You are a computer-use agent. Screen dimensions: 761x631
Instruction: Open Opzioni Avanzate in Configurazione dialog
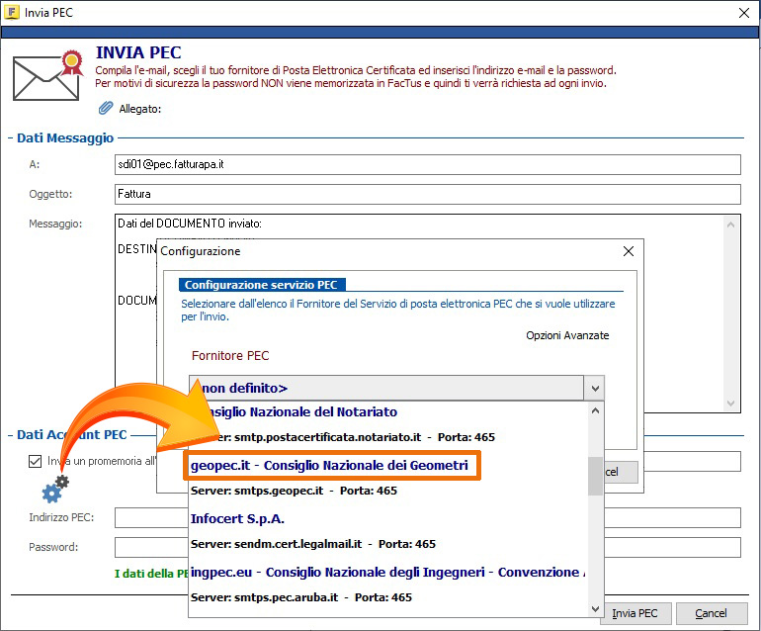tap(567, 335)
